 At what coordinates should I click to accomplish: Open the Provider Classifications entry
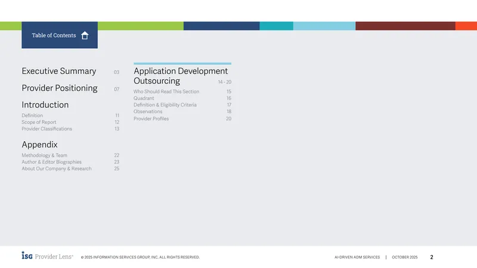(x=47, y=129)
